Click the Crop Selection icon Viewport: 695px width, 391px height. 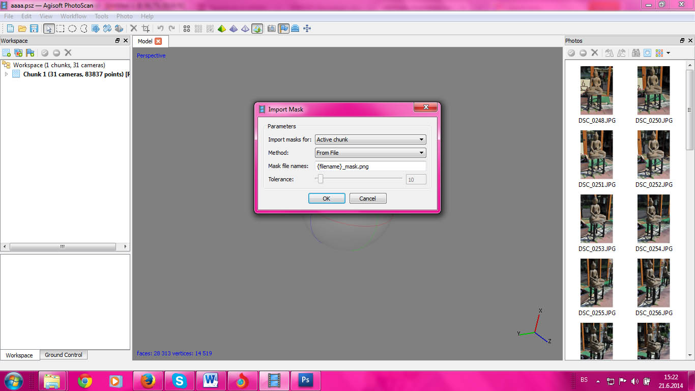point(146,29)
